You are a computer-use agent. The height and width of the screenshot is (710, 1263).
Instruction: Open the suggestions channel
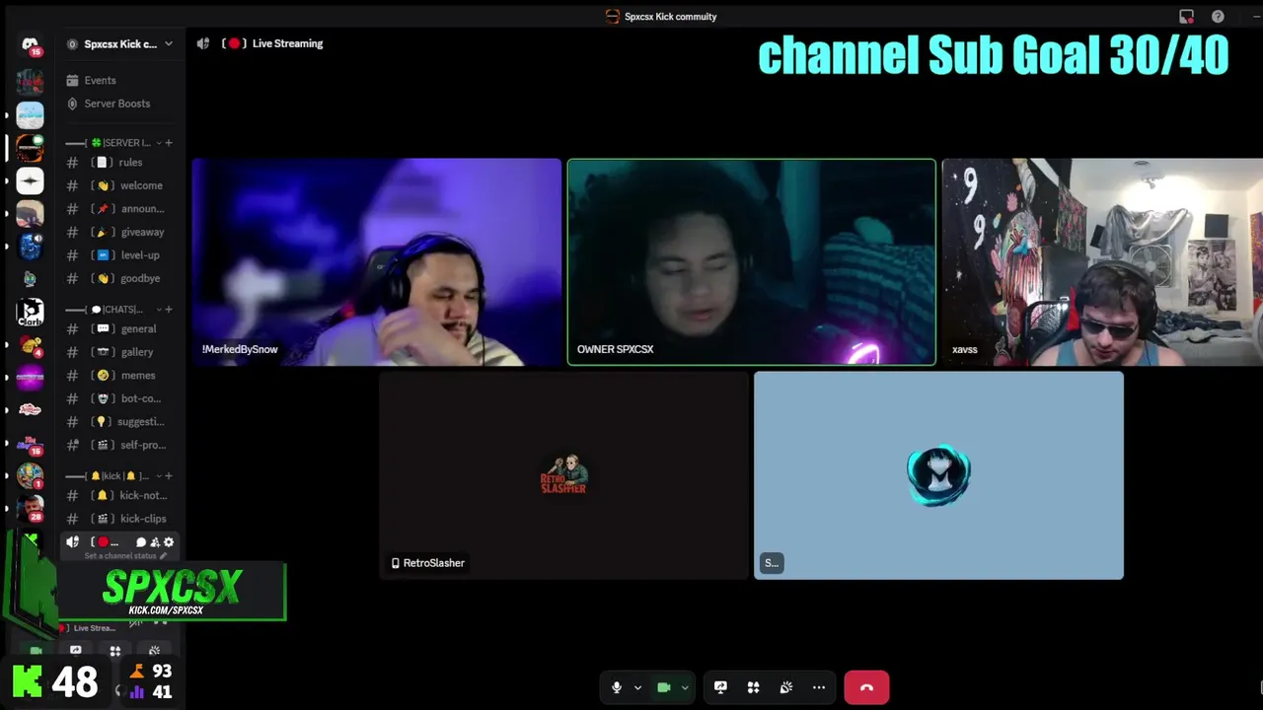coord(119,422)
